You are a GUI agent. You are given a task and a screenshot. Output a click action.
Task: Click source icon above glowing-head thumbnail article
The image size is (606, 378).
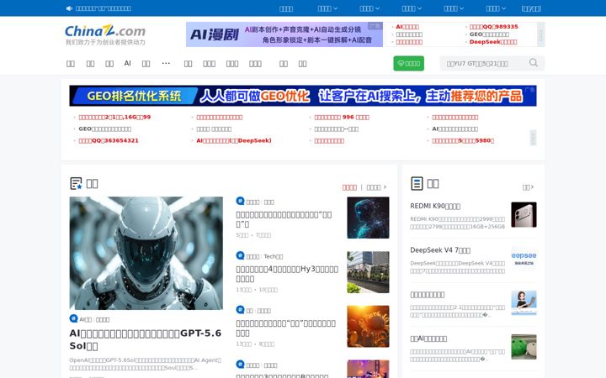(x=241, y=201)
